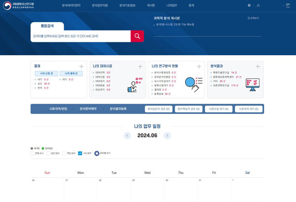
Task: Uncheck the blue checked 나의 예약 checkbox
Action: pos(80,153)
